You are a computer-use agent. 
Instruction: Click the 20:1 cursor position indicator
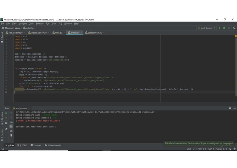click(189, 149)
